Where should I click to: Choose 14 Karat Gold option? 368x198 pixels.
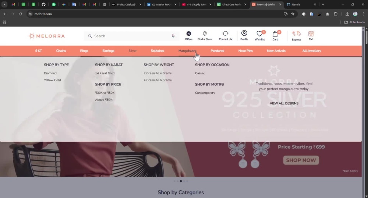[x=105, y=73]
